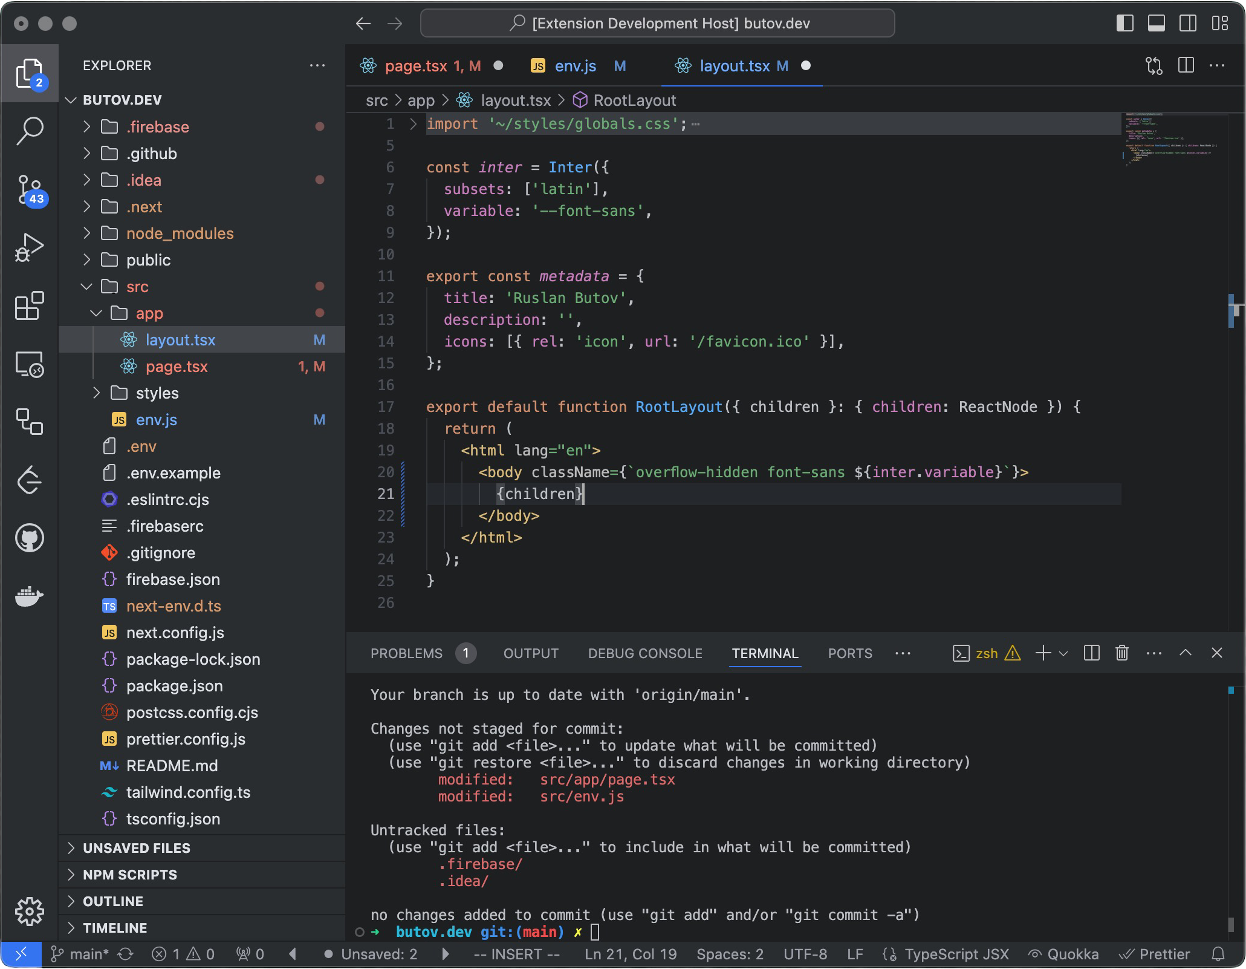Switch to the page.tsx editor tab
This screenshot has height=969, width=1246.
click(416, 66)
